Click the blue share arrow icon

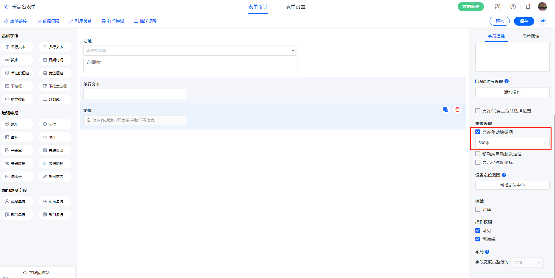pyautogui.click(x=543, y=21)
